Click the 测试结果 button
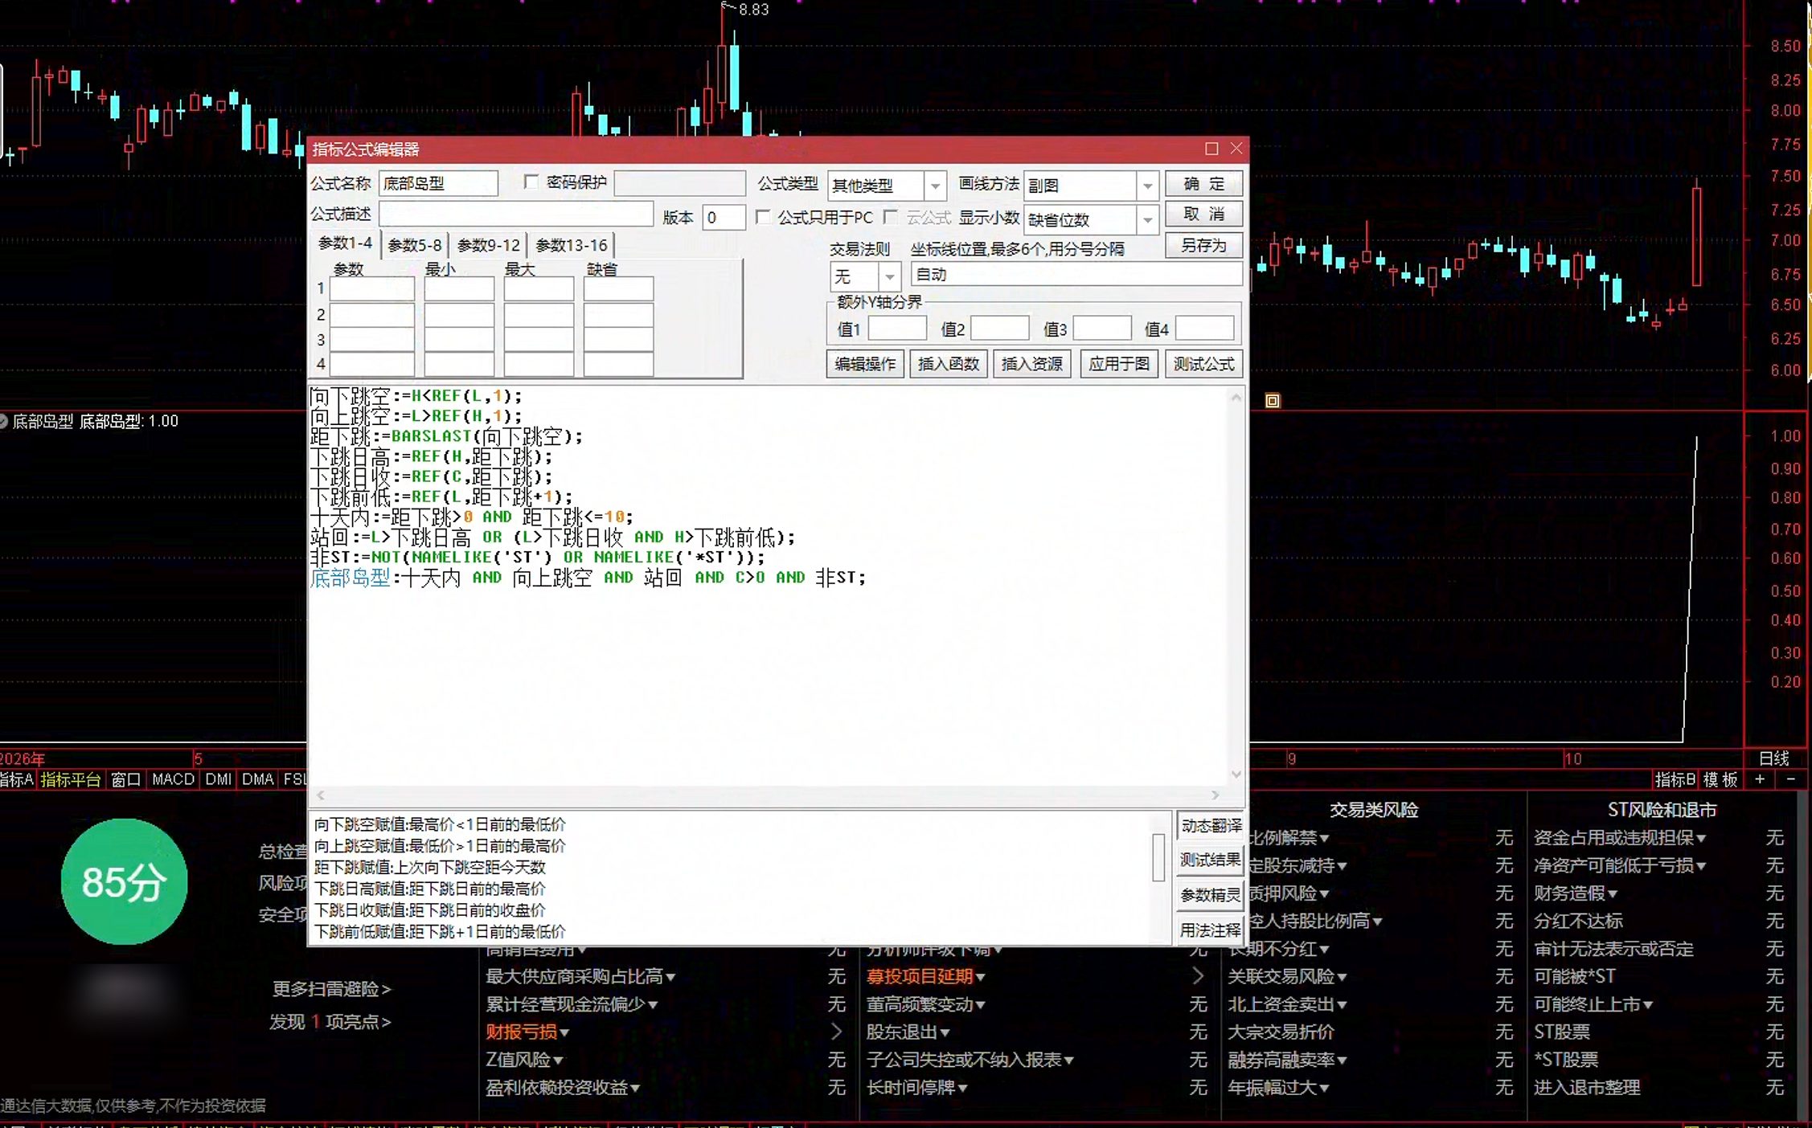Screen dimensions: 1812x1128 click(x=1211, y=860)
